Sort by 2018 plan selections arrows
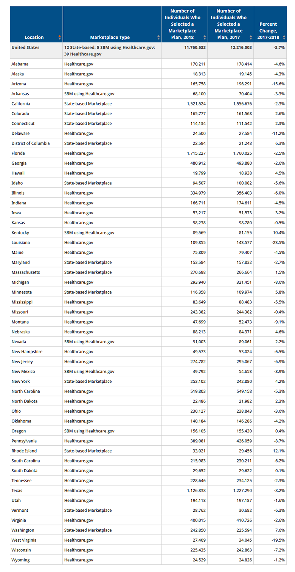Viewport: 295px width, 572px height. click(205, 38)
